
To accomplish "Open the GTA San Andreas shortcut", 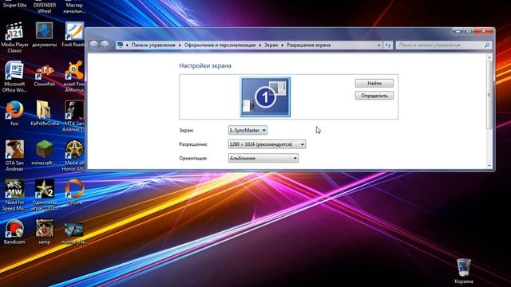I will [14, 155].
